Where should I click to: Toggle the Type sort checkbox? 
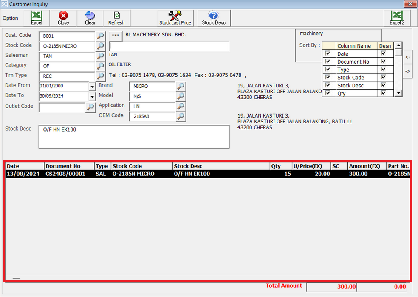(x=328, y=69)
